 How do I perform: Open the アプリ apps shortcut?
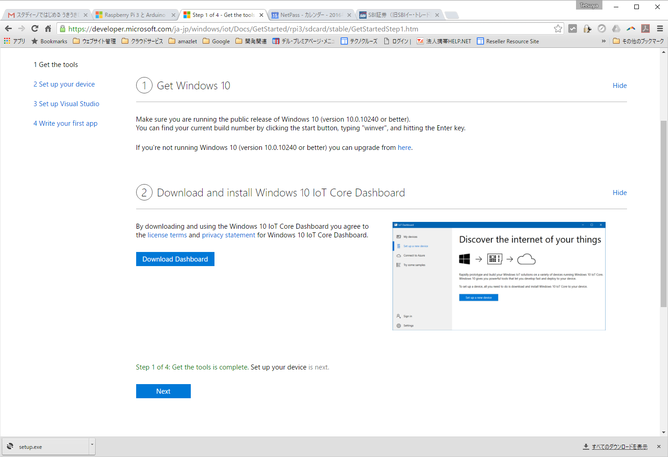coord(15,41)
